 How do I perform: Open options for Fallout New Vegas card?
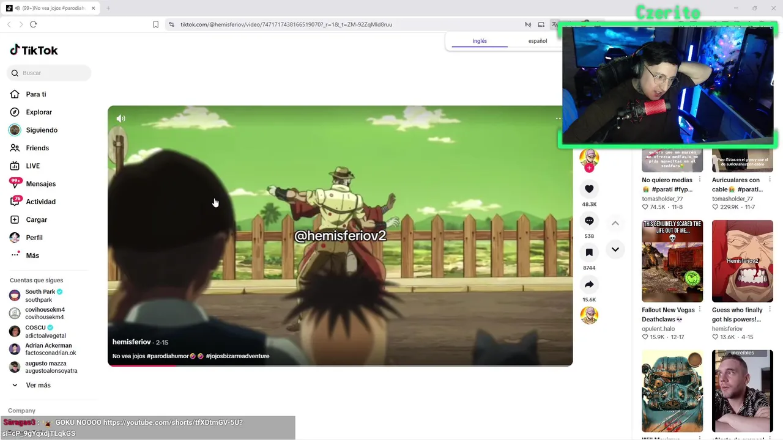[x=700, y=310]
